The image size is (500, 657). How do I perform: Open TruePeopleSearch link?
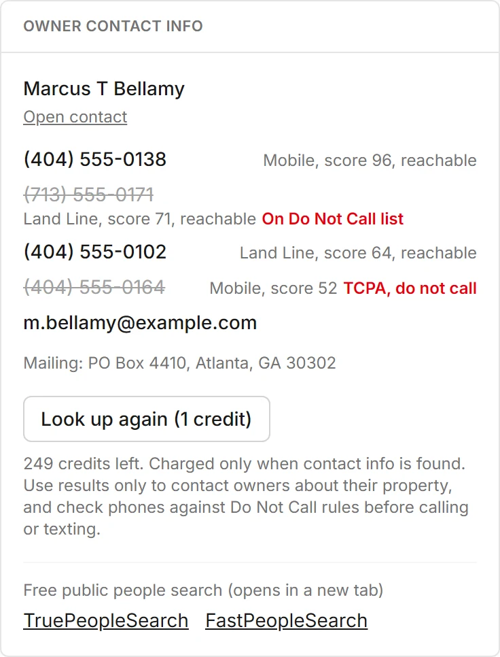tap(106, 620)
